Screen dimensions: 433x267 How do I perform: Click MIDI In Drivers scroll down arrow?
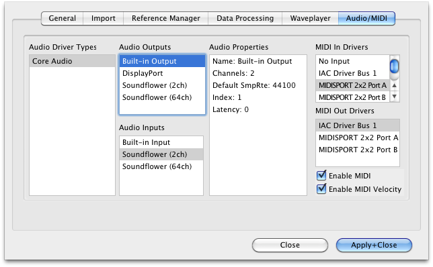pyautogui.click(x=395, y=97)
